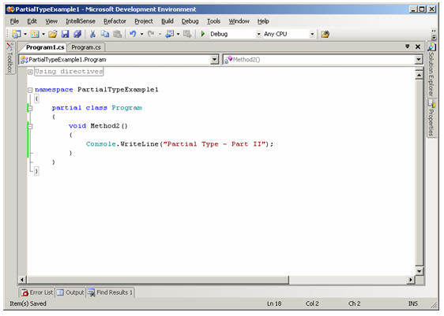Click the Error List icon at the bottom

[24, 292]
